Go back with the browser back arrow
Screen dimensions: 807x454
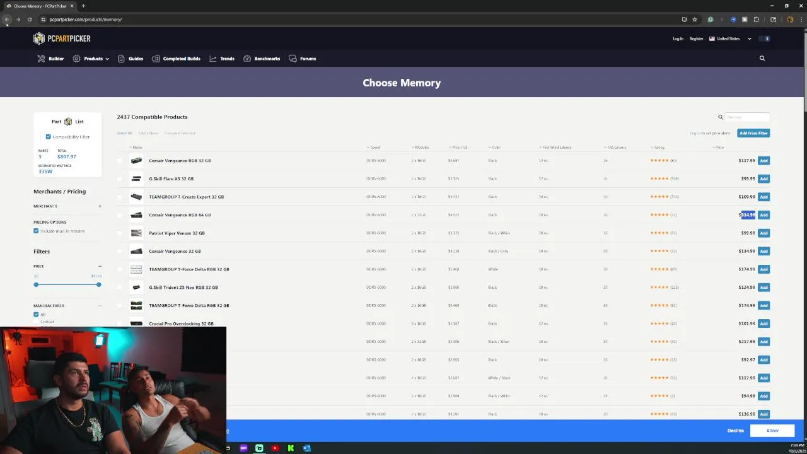click(x=7, y=20)
